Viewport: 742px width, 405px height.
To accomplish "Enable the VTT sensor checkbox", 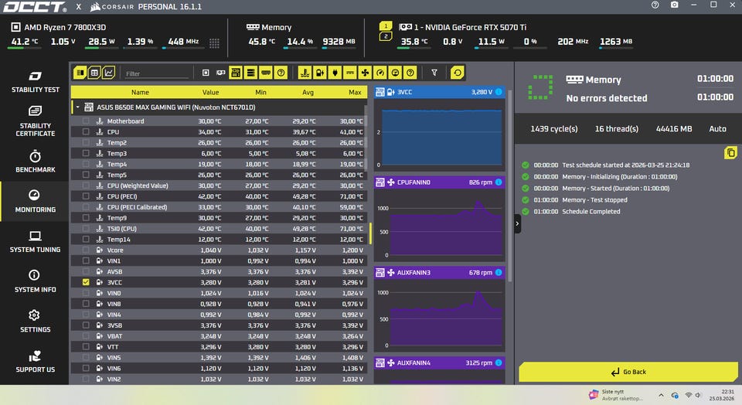I will click(86, 347).
